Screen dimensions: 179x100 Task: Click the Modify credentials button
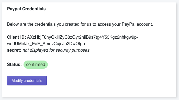tap(27, 81)
